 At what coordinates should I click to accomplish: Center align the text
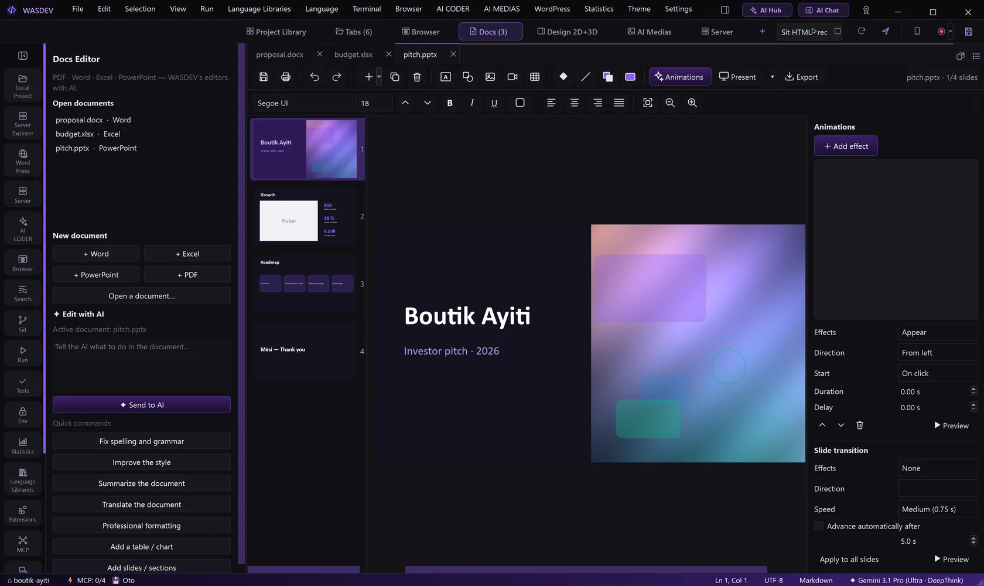pos(575,103)
